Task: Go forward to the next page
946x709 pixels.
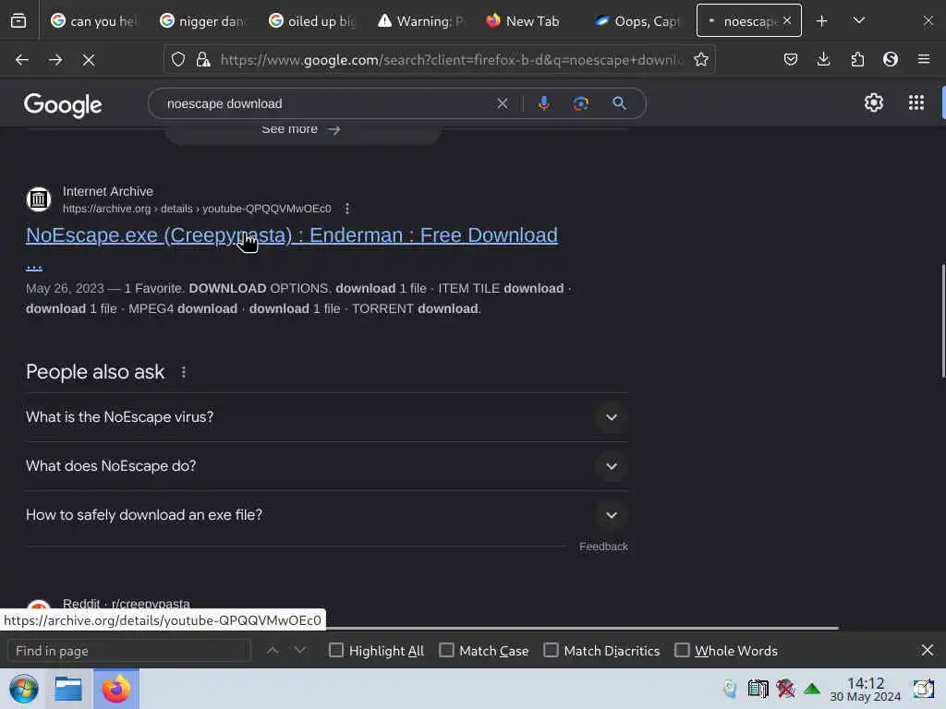Action: click(55, 60)
